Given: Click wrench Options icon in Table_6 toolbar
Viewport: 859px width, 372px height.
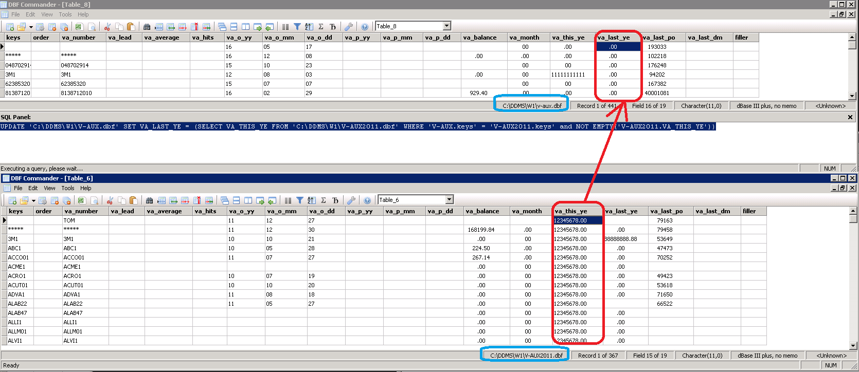Looking at the screenshot, I should (351, 200).
